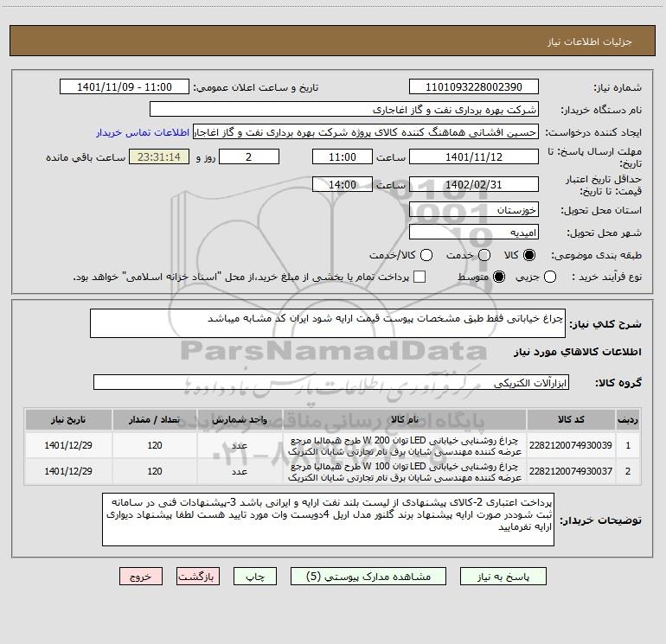Choose جزیی purchase process option

(549, 277)
